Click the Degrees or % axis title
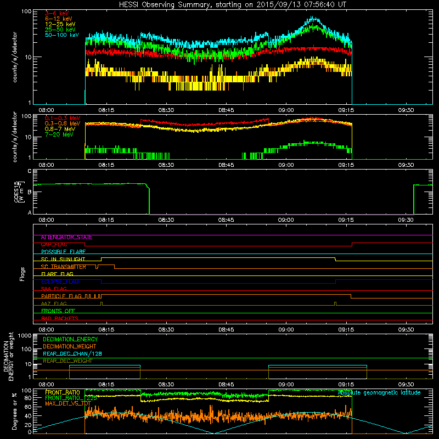439x439 pixels. pos(14,411)
